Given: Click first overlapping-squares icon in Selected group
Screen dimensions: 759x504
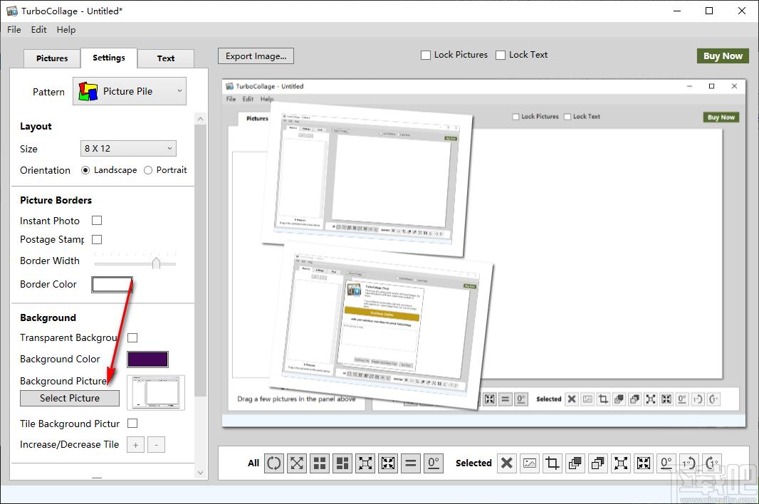Looking at the screenshot, I should click(x=575, y=463).
